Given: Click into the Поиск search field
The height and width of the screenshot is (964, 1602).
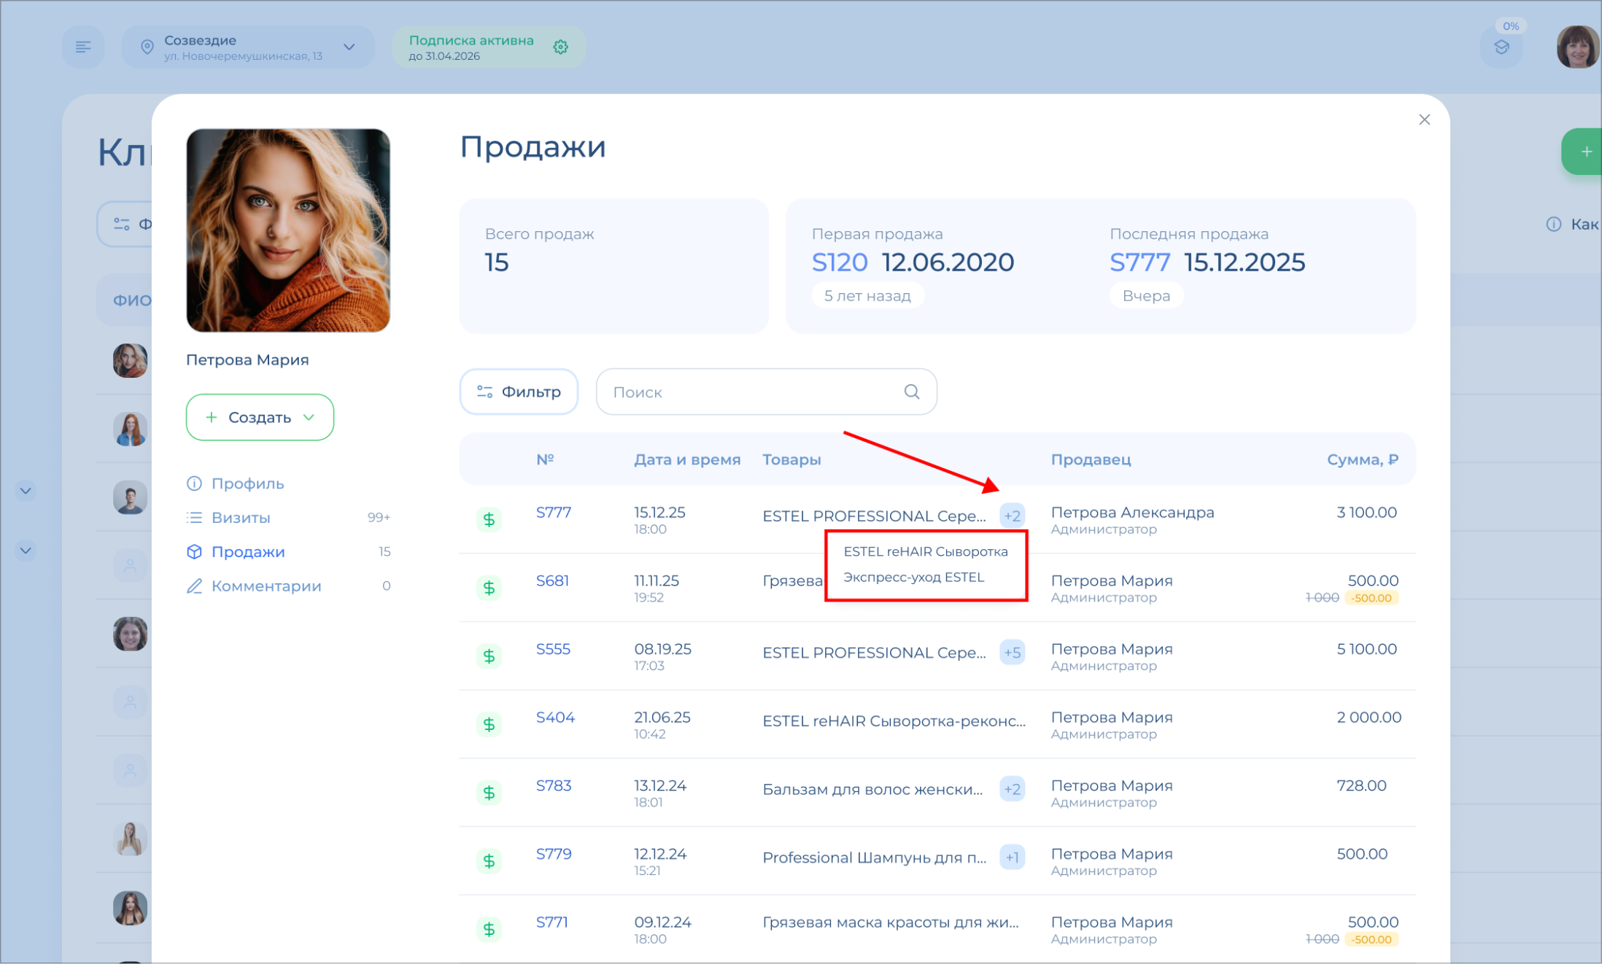Looking at the screenshot, I should (x=751, y=392).
